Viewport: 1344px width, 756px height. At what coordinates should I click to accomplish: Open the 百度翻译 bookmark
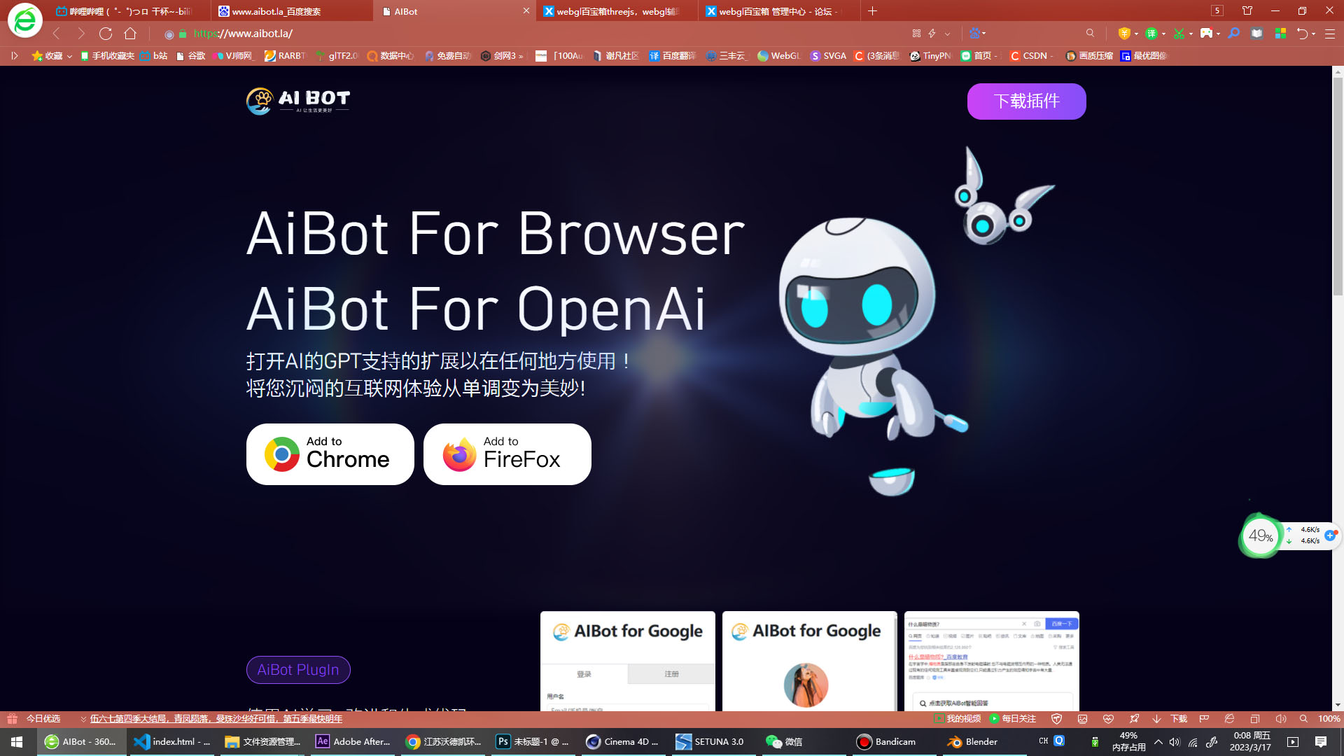click(x=672, y=56)
